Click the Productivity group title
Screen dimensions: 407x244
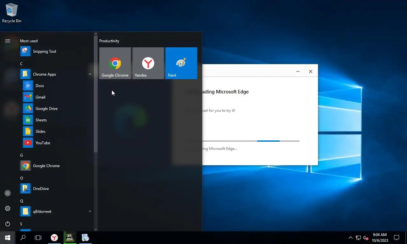coord(109,41)
